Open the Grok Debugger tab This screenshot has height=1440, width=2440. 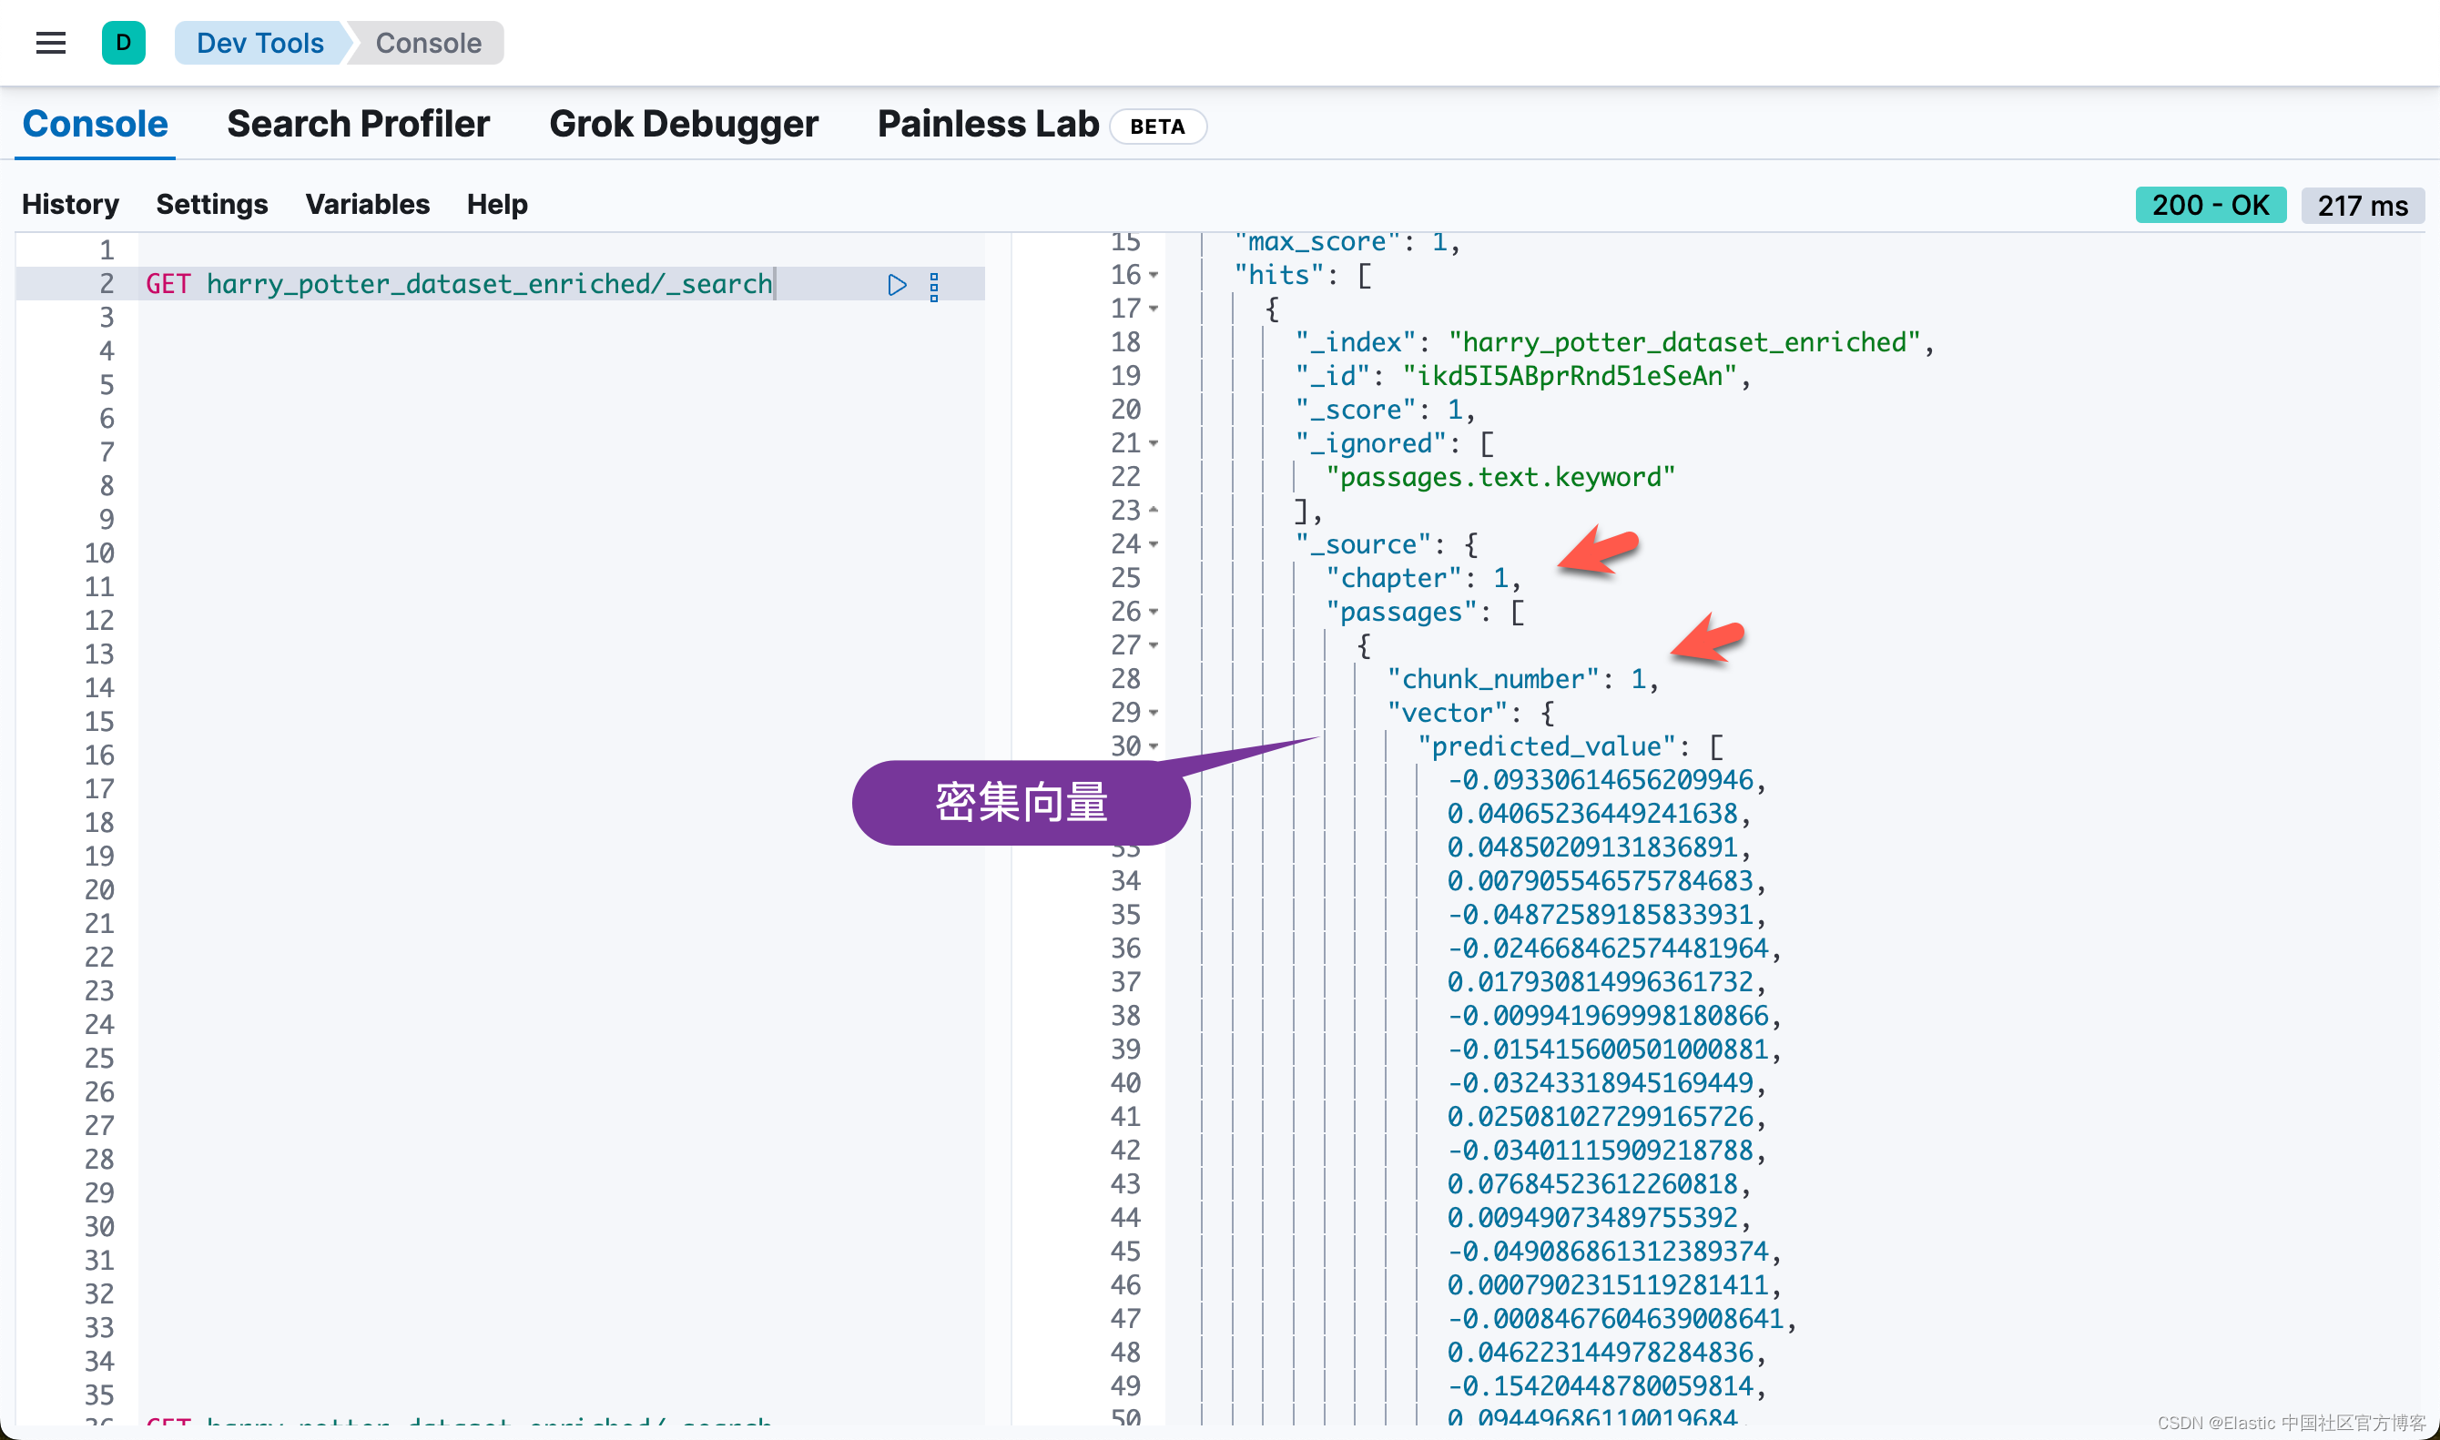pos(683,124)
